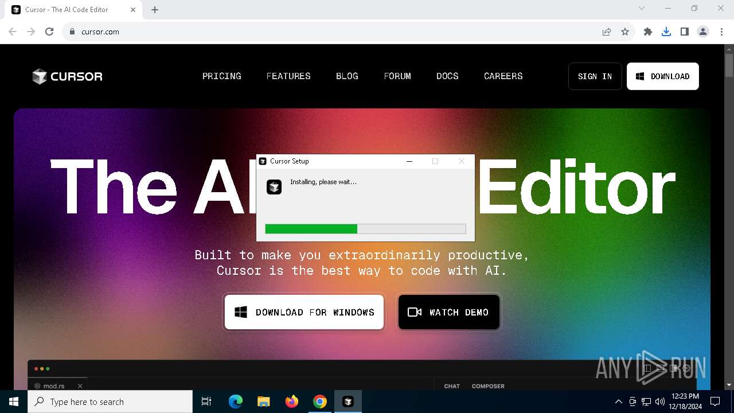This screenshot has width=734, height=413.
Task: Open the Windows Start menu
Action: [x=14, y=402]
